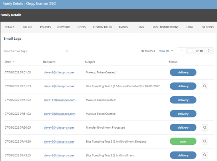This screenshot has height=161, width=217.
Task: Open preview for Elite Tumbling Test 3 Cancelled email
Action: point(205,86)
